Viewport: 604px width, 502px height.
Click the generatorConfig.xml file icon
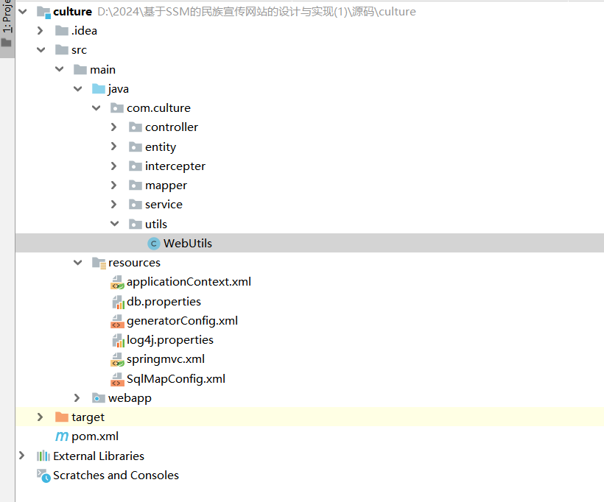click(117, 321)
